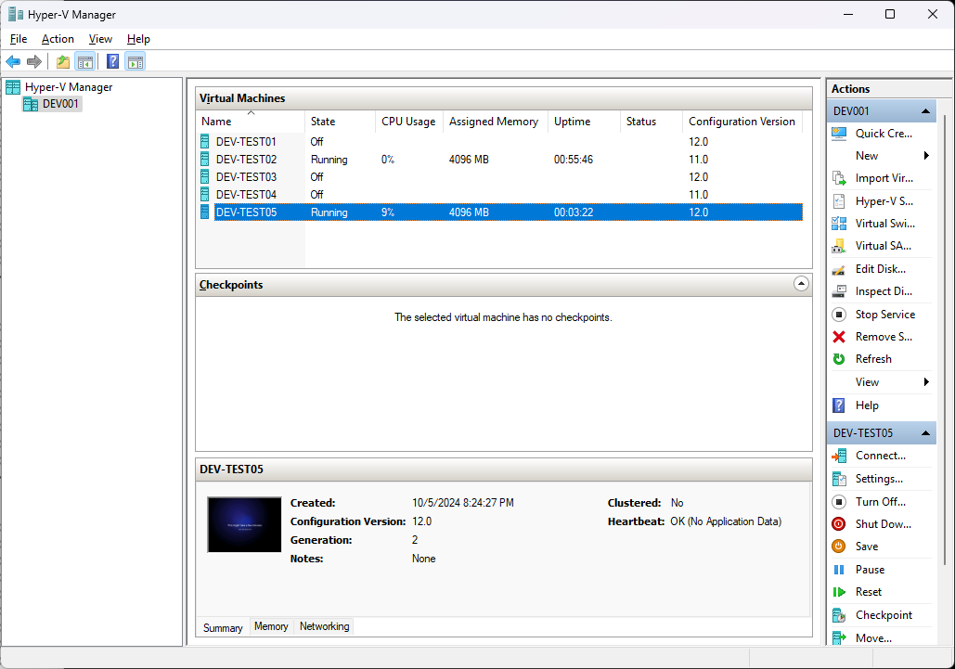The width and height of the screenshot is (955, 669).
Task: Open the File menu
Action: tap(19, 39)
